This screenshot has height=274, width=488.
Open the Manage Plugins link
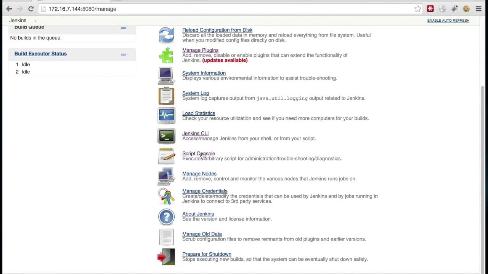(200, 50)
